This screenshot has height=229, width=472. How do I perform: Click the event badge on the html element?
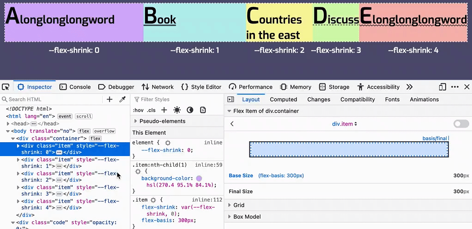click(x=65, y=116)
